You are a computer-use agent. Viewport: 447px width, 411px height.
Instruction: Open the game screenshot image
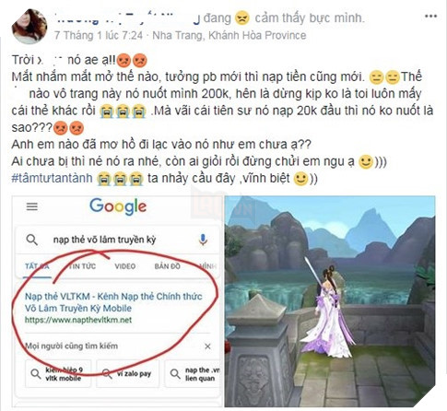[x=330, y=301]
